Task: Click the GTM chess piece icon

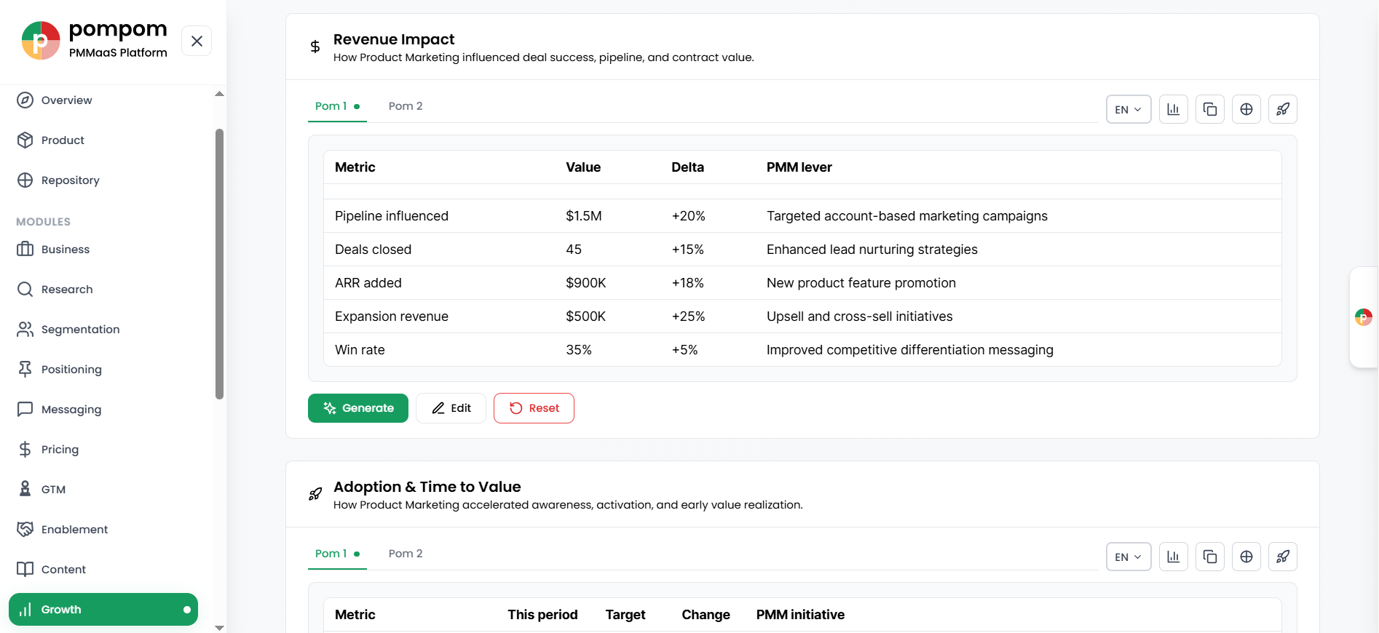Action: [x=25, y=490]
